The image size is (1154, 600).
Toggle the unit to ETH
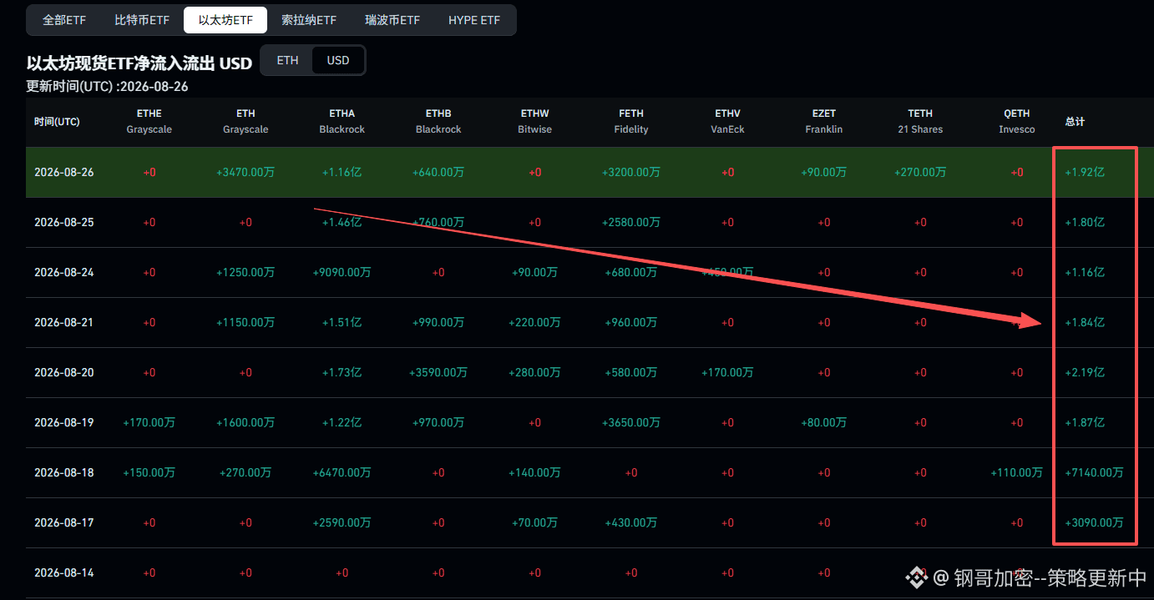(x=287, y=60)
